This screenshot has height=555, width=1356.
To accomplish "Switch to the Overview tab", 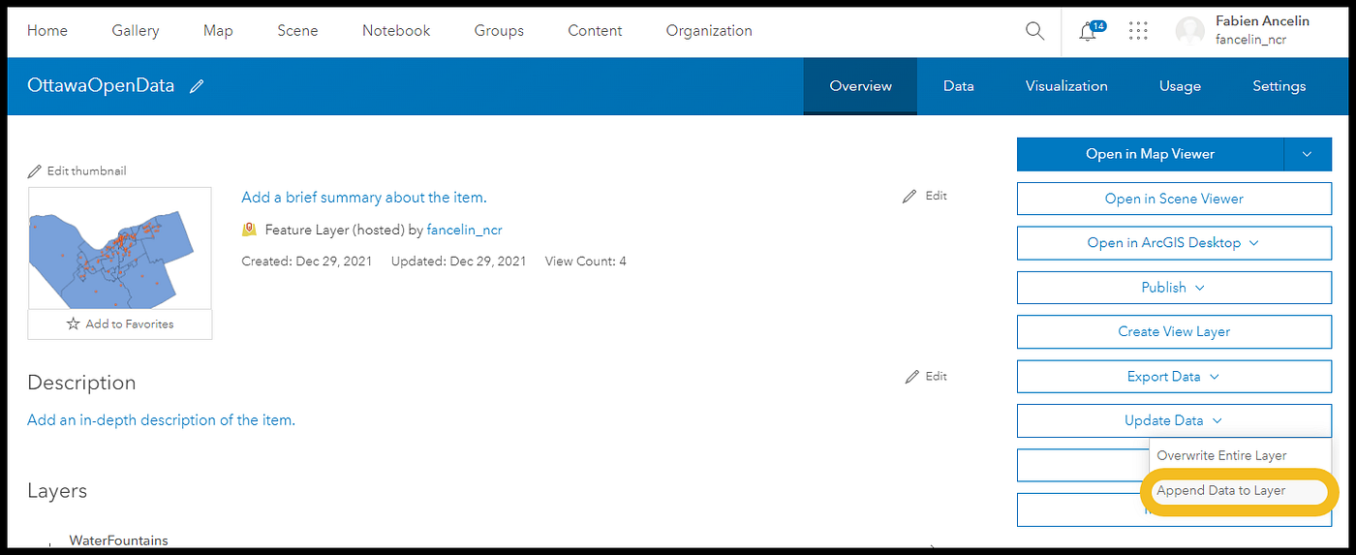I will [x=860, y=86].
